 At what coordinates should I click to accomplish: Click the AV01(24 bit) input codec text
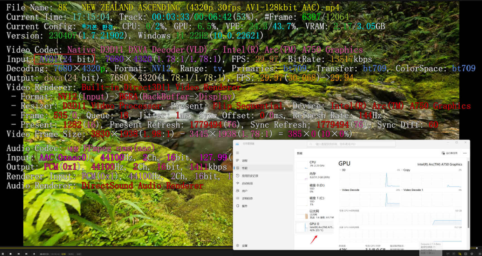pos(64,59)
